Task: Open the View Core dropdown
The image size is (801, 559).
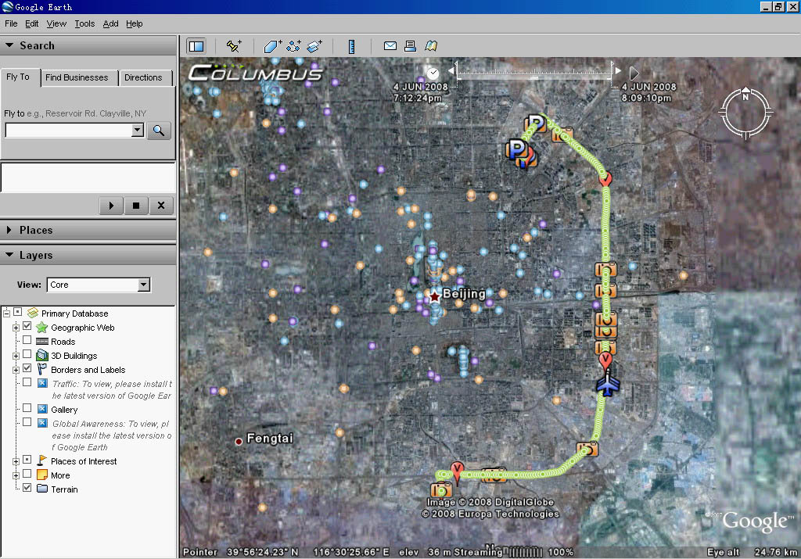Action: pyautogui.click(x=144, y=285)
